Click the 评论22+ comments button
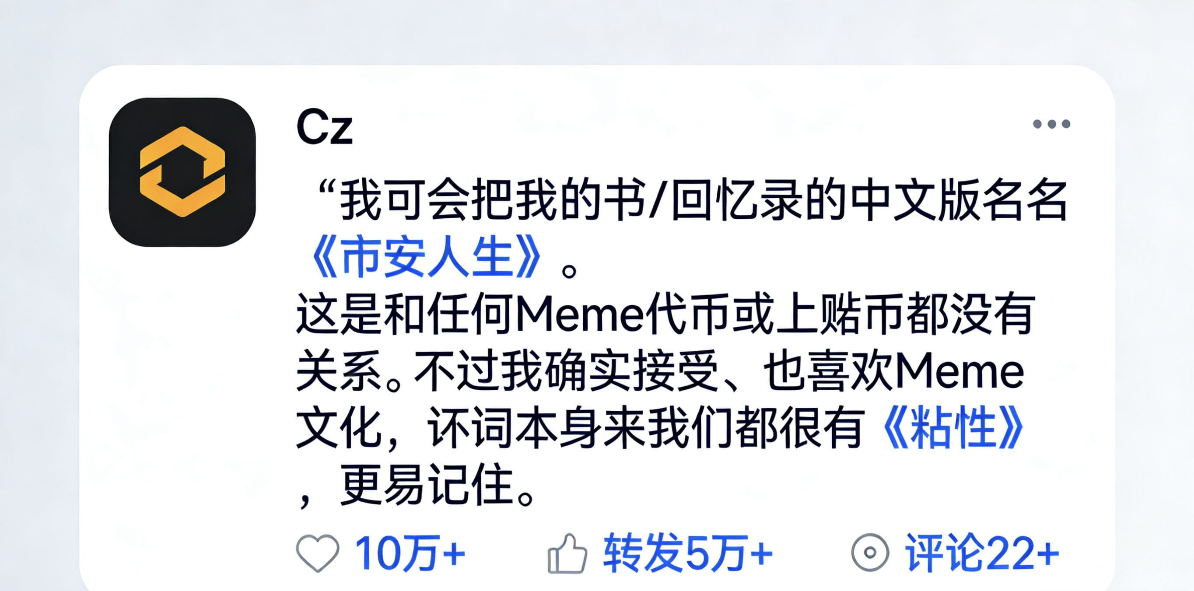The width and height of the screenshot is (1194, 591). coord(982,553)
